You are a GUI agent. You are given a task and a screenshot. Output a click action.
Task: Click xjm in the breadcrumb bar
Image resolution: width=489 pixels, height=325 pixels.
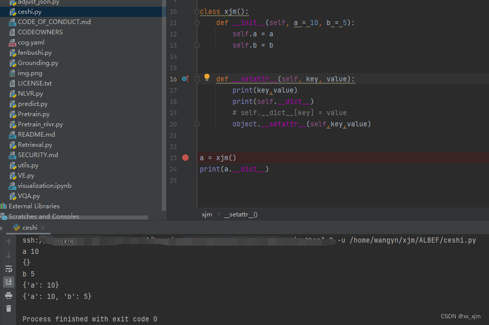click(206, 215)
